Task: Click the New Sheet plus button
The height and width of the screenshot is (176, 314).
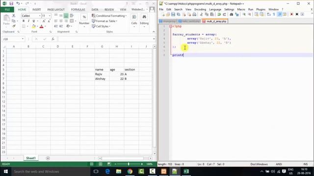Action: [x=48, y=158]
